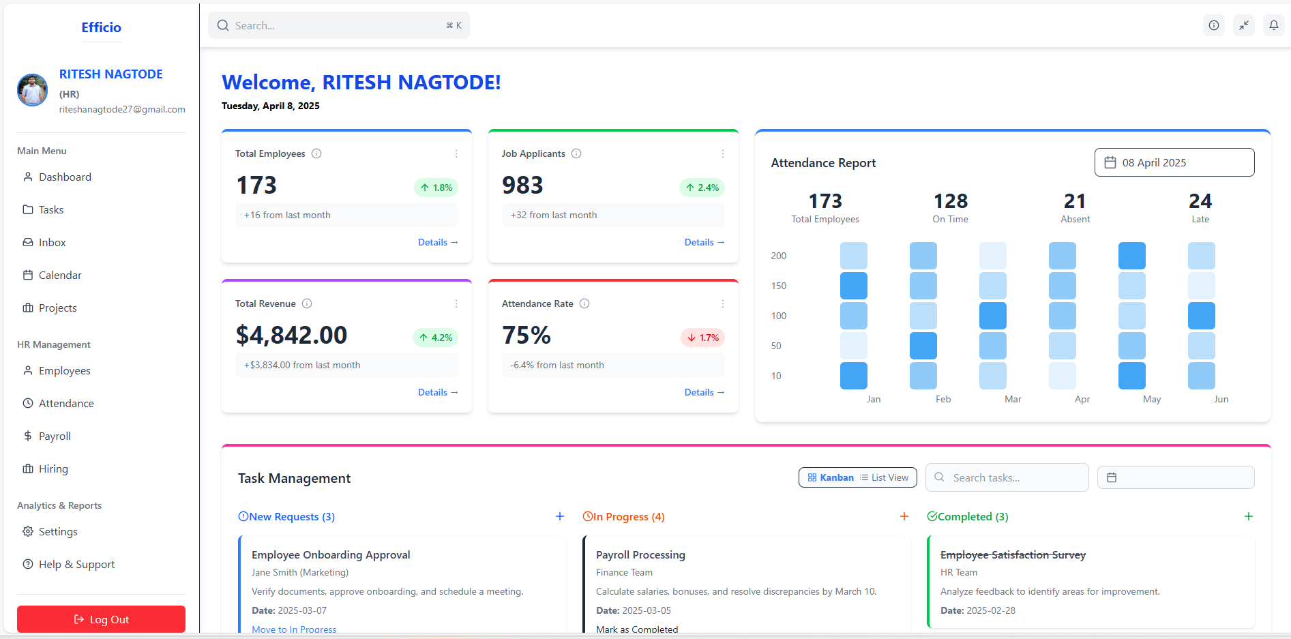Add a task to the Completed column
Image resolution: width=1291 pixels, height=639 pixels.
[1249, 516]
